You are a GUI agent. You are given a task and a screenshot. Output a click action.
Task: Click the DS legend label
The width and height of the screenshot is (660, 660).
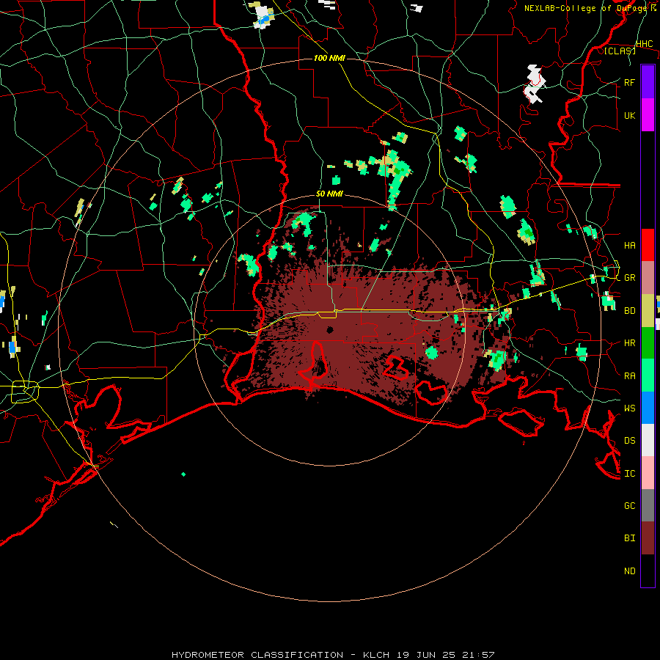(629, 441)
